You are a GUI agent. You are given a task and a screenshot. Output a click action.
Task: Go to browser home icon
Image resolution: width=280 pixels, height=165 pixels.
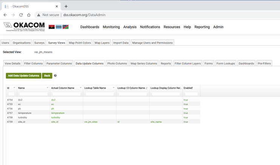pyautogui.click(x=29, y=15)
